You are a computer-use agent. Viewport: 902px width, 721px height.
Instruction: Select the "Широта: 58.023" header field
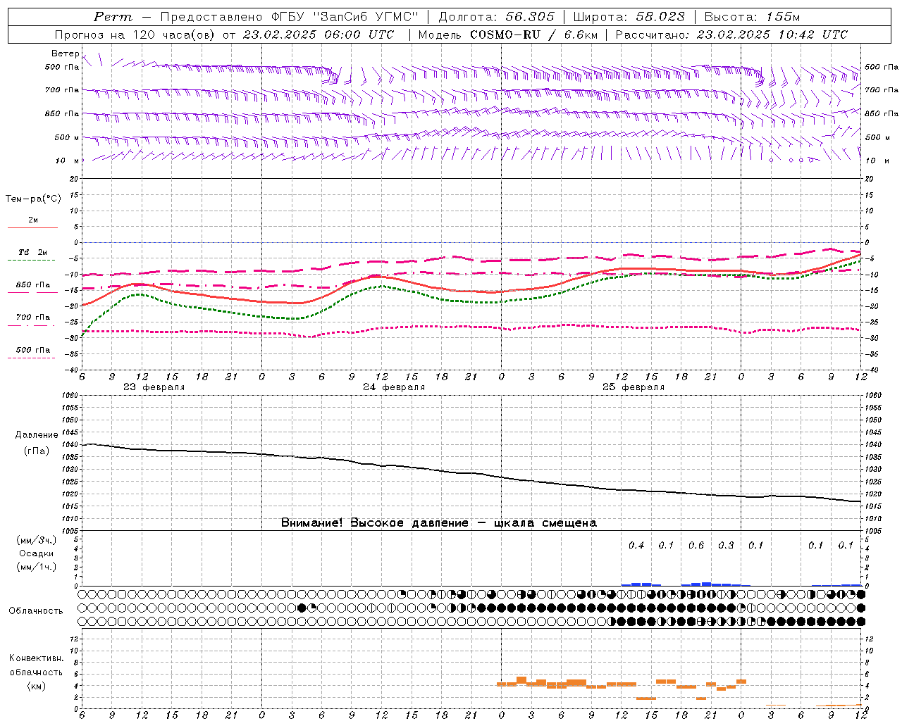click(x=629, y=17)
